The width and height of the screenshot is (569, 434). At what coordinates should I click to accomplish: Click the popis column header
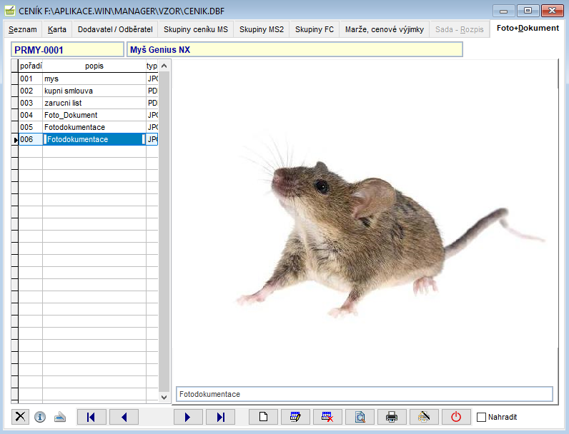[x=94, y=66]
